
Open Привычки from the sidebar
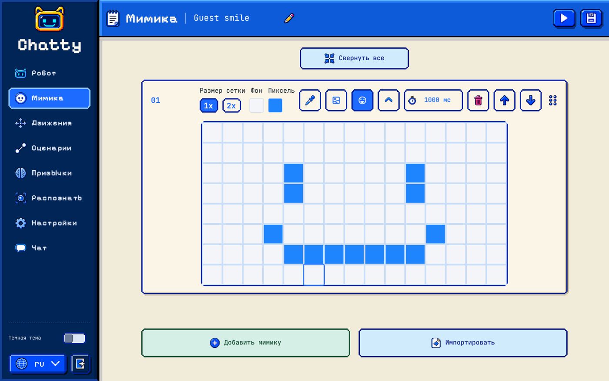pyautogui.click(x=49, y=173)
